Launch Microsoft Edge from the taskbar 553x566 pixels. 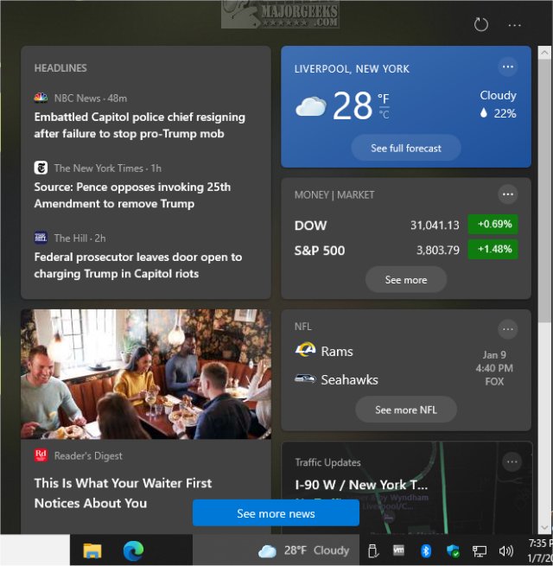pyautogui.click(x=133, y=550)
